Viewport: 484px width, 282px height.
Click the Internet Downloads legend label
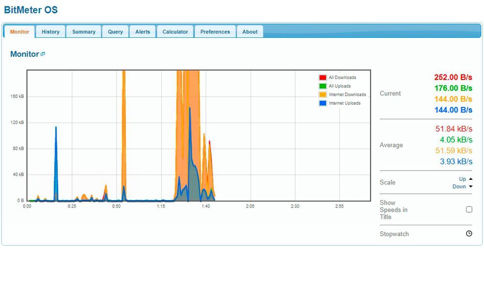[347, 94]
